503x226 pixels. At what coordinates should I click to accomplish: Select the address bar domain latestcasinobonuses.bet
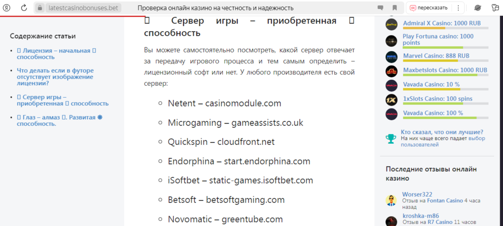click(x=83, y=8)
